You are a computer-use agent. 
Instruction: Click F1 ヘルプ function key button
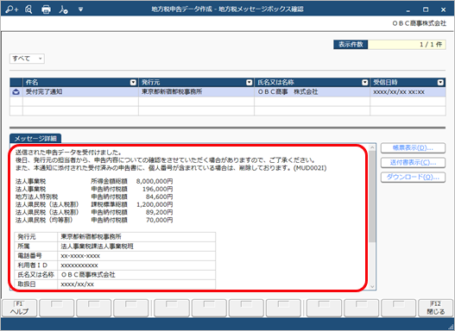pos(20,308)
